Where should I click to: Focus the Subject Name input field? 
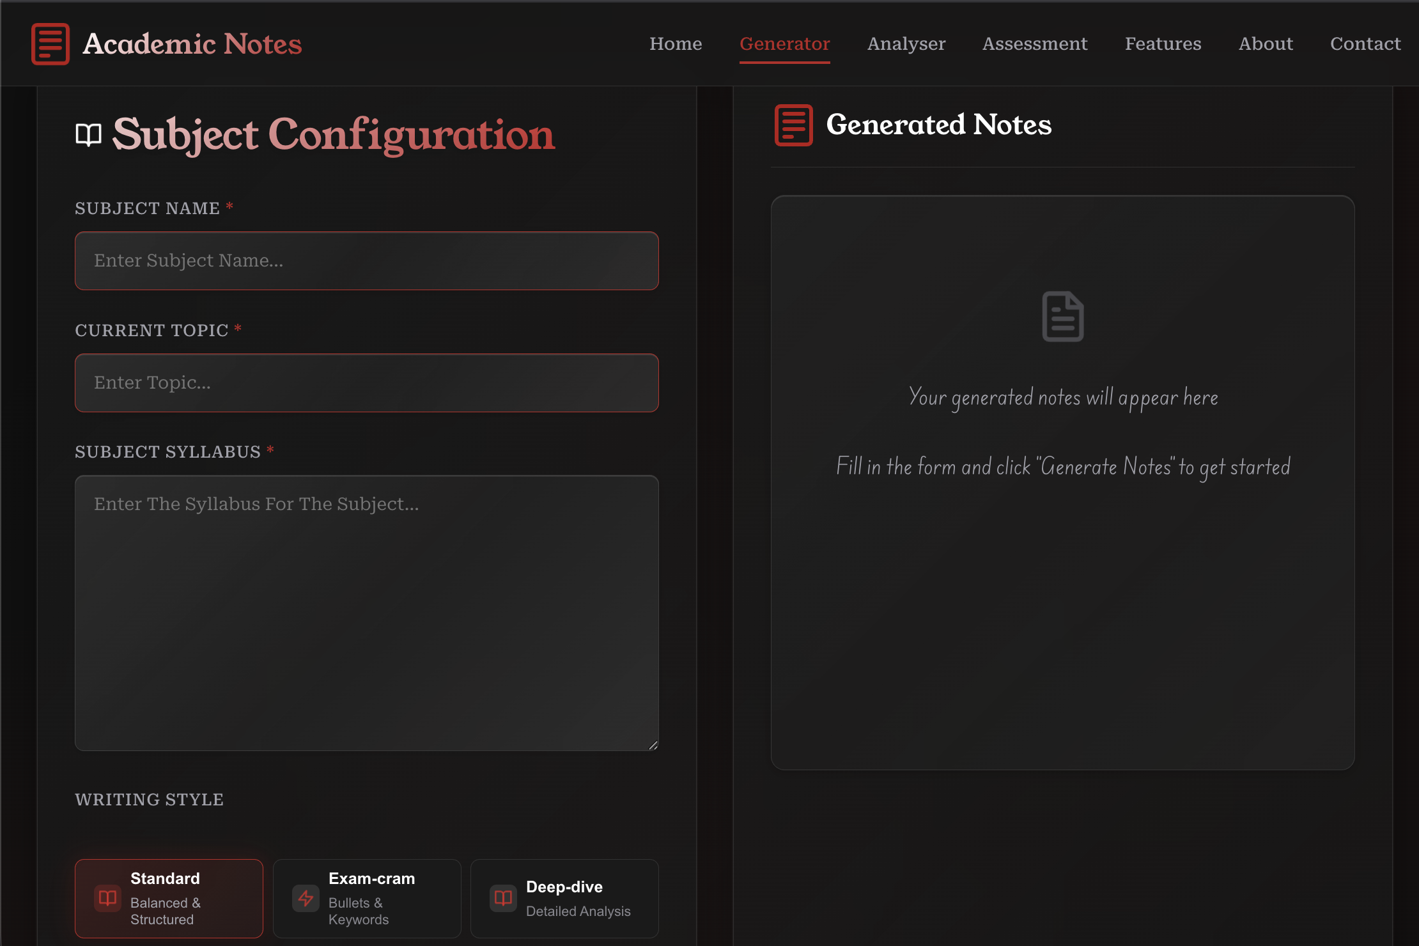coord(366,261)
